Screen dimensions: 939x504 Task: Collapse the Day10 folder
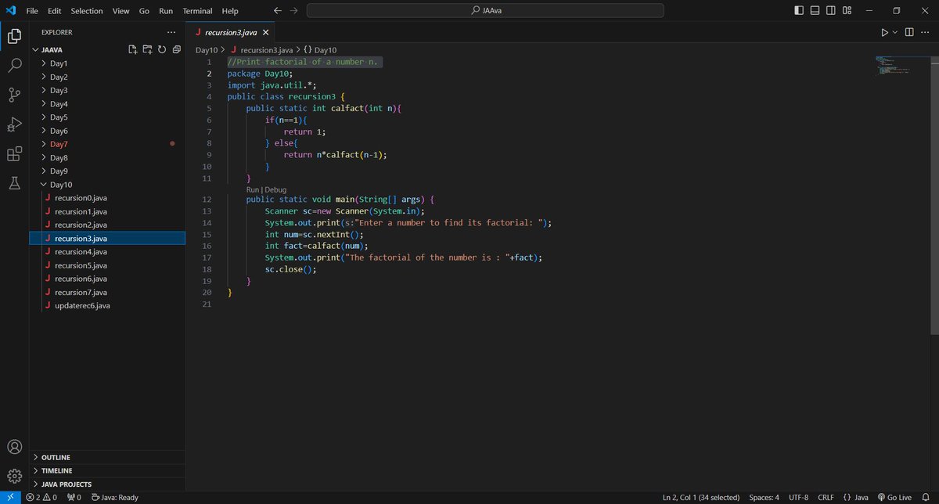coord(107,185)
